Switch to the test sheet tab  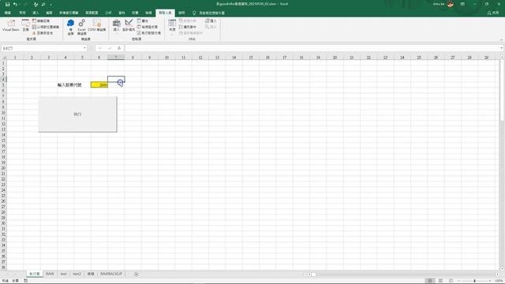point(63,274)
